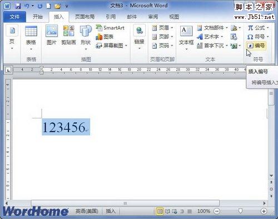Open the 形状 (Shapes) gallery
Screen dimensions: 278x219
pyautogui.click(x=86, y=38)
